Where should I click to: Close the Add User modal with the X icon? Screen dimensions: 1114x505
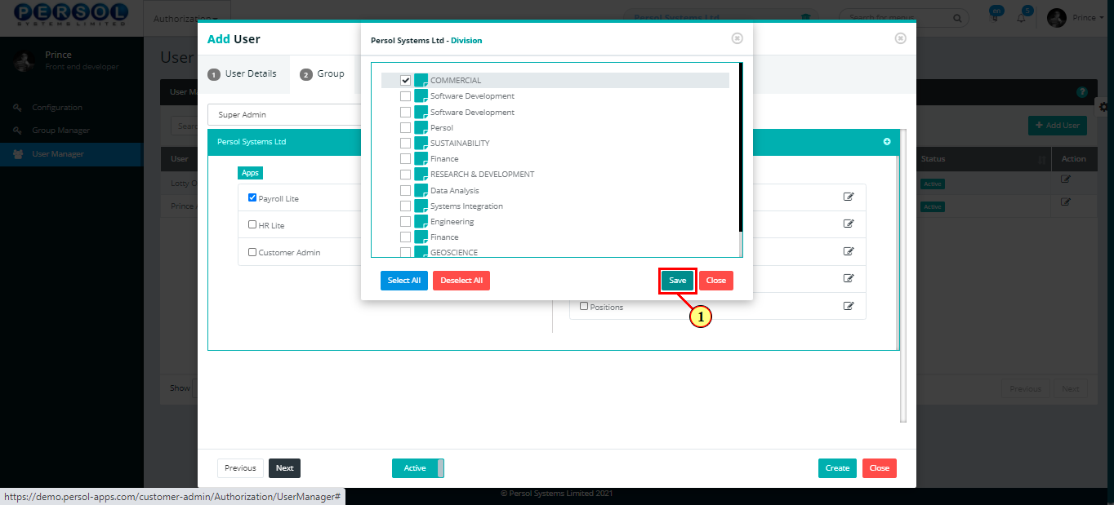(x=900, y=38)
